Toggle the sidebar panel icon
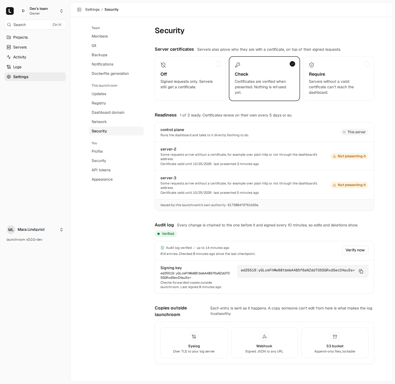This screenshot has height=384, width=395. coord(79,10)
